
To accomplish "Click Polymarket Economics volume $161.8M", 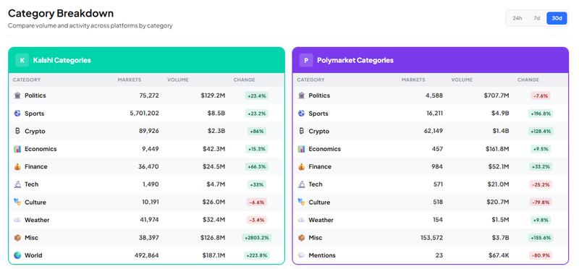I will [x=497, y=149].
